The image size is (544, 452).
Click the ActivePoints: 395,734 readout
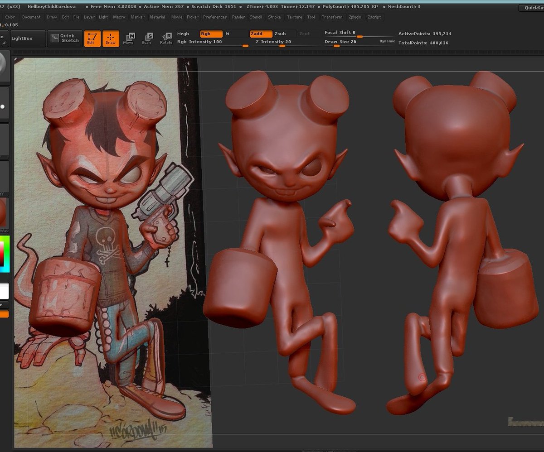[x=425, y=34]
